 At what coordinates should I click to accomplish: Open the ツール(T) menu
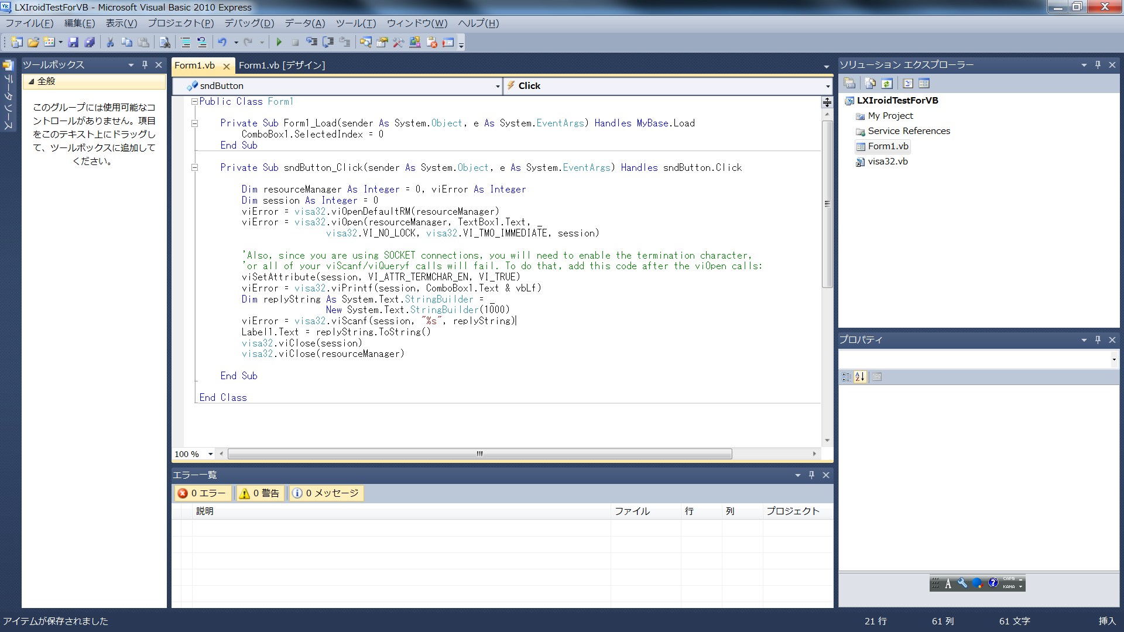pos(356,23)
